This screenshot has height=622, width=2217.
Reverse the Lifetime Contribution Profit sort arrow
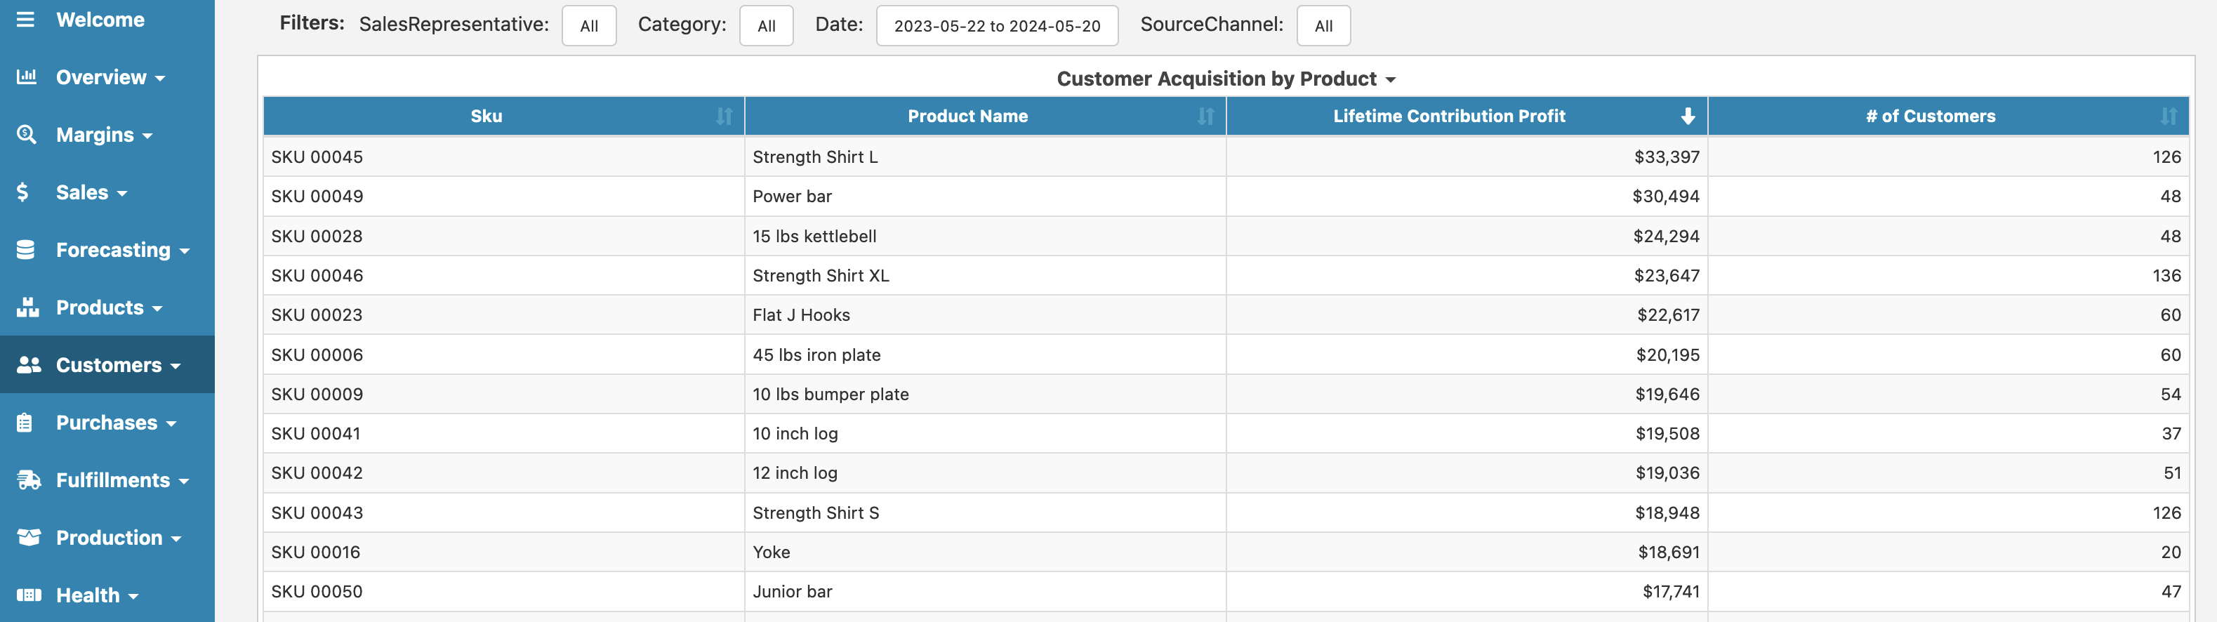pyautogui.click(x=1688, y=116)
